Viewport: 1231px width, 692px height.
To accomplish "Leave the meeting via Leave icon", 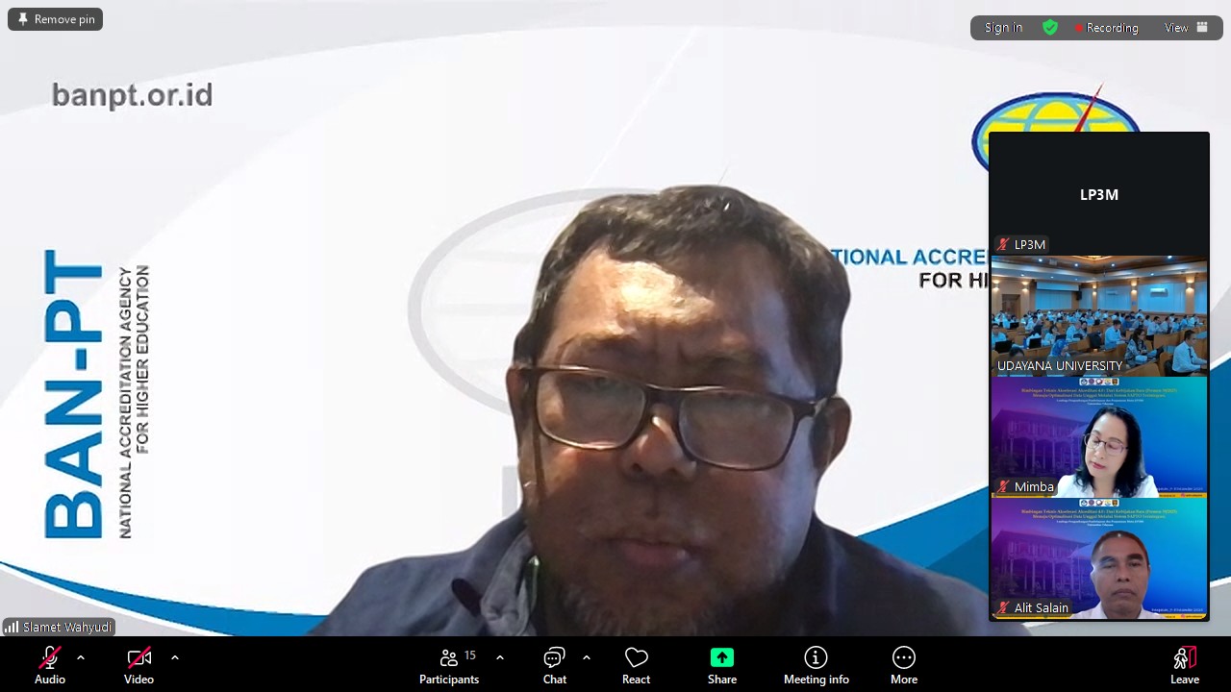I will coord(1185,657).
